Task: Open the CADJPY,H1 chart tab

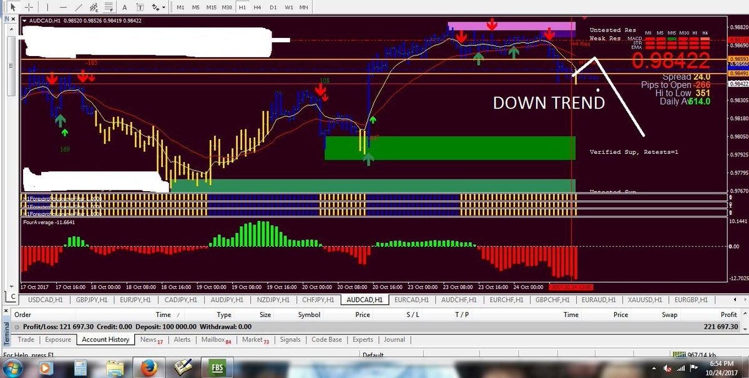Action: click(x=180, y=300)
